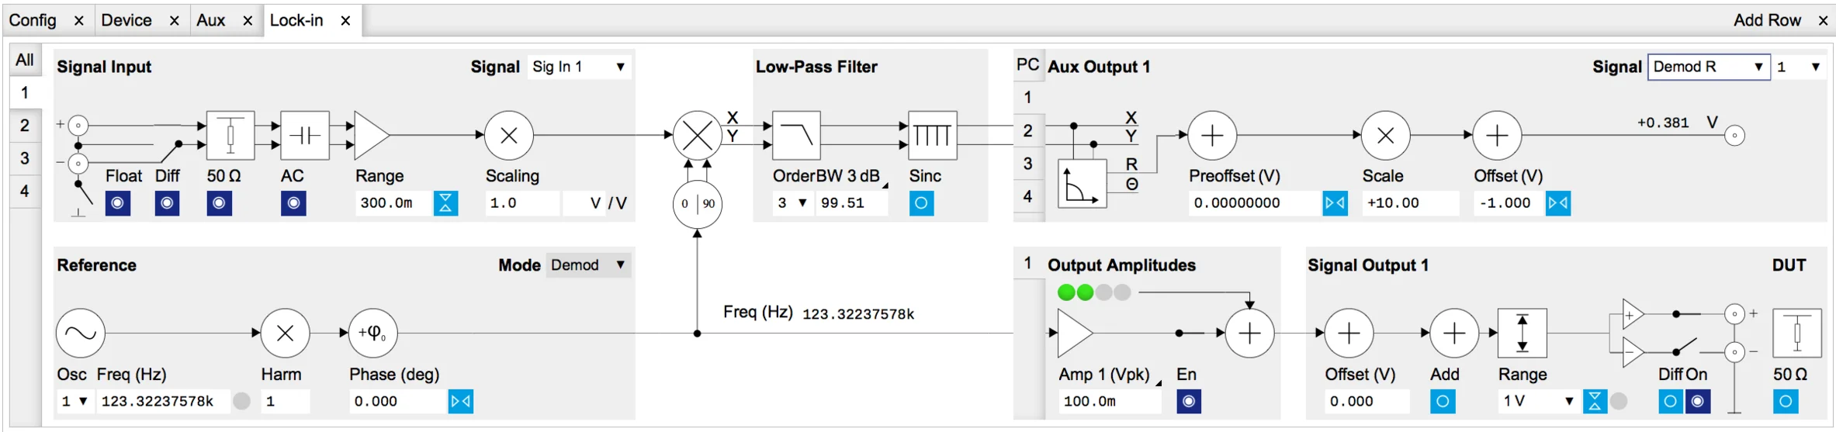This screenshot has width=1836, height=432.
Task: Click the Harm multiplier circle
Action: pos(286,334)
